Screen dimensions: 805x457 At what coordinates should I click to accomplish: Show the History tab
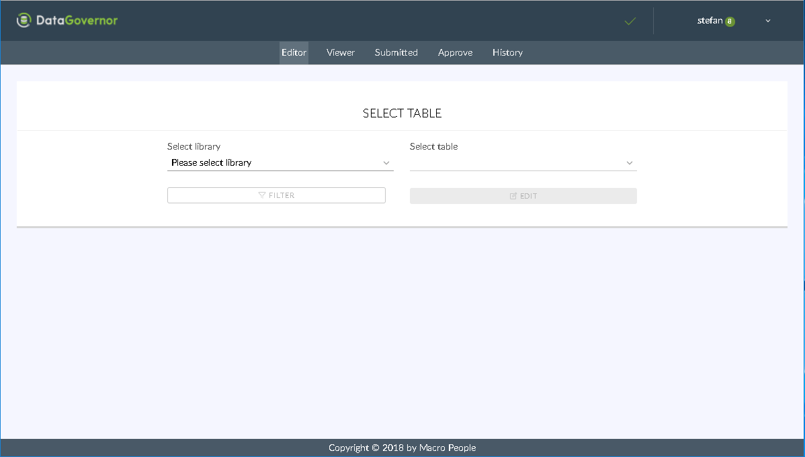pyautogui.click(x=507, y=52)
